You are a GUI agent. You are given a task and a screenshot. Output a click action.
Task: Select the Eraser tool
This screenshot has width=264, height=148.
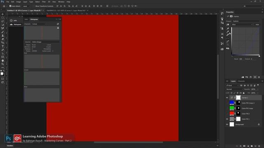point(2,39)
